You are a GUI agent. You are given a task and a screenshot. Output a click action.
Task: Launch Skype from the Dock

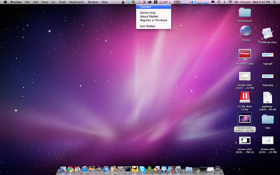pyautogui.click(x=142, y=169)
